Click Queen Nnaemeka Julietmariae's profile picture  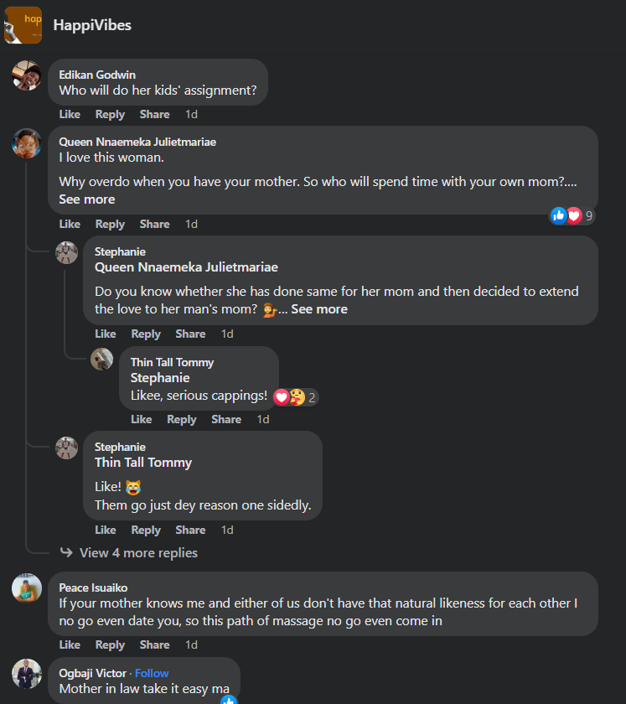(27, 143)
